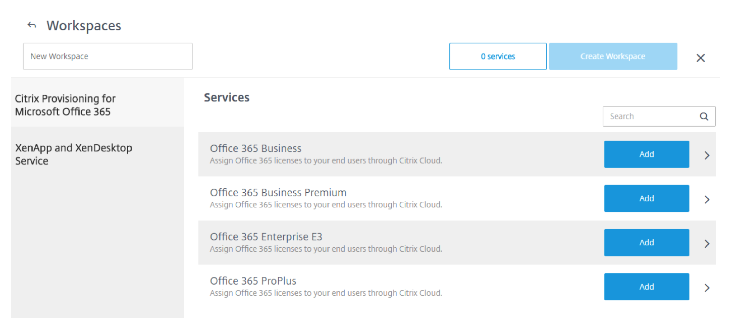Viewport: 737px width, 329px height.
Task: Click into the services Search box
Action: coord(649,117)
